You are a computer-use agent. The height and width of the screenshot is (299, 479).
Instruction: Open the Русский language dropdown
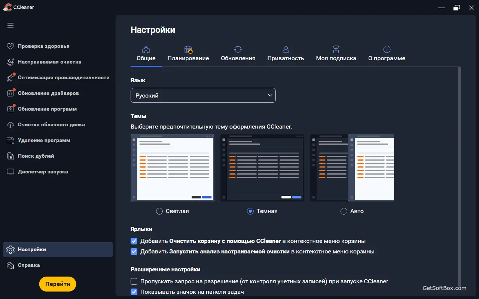[203, 96]
